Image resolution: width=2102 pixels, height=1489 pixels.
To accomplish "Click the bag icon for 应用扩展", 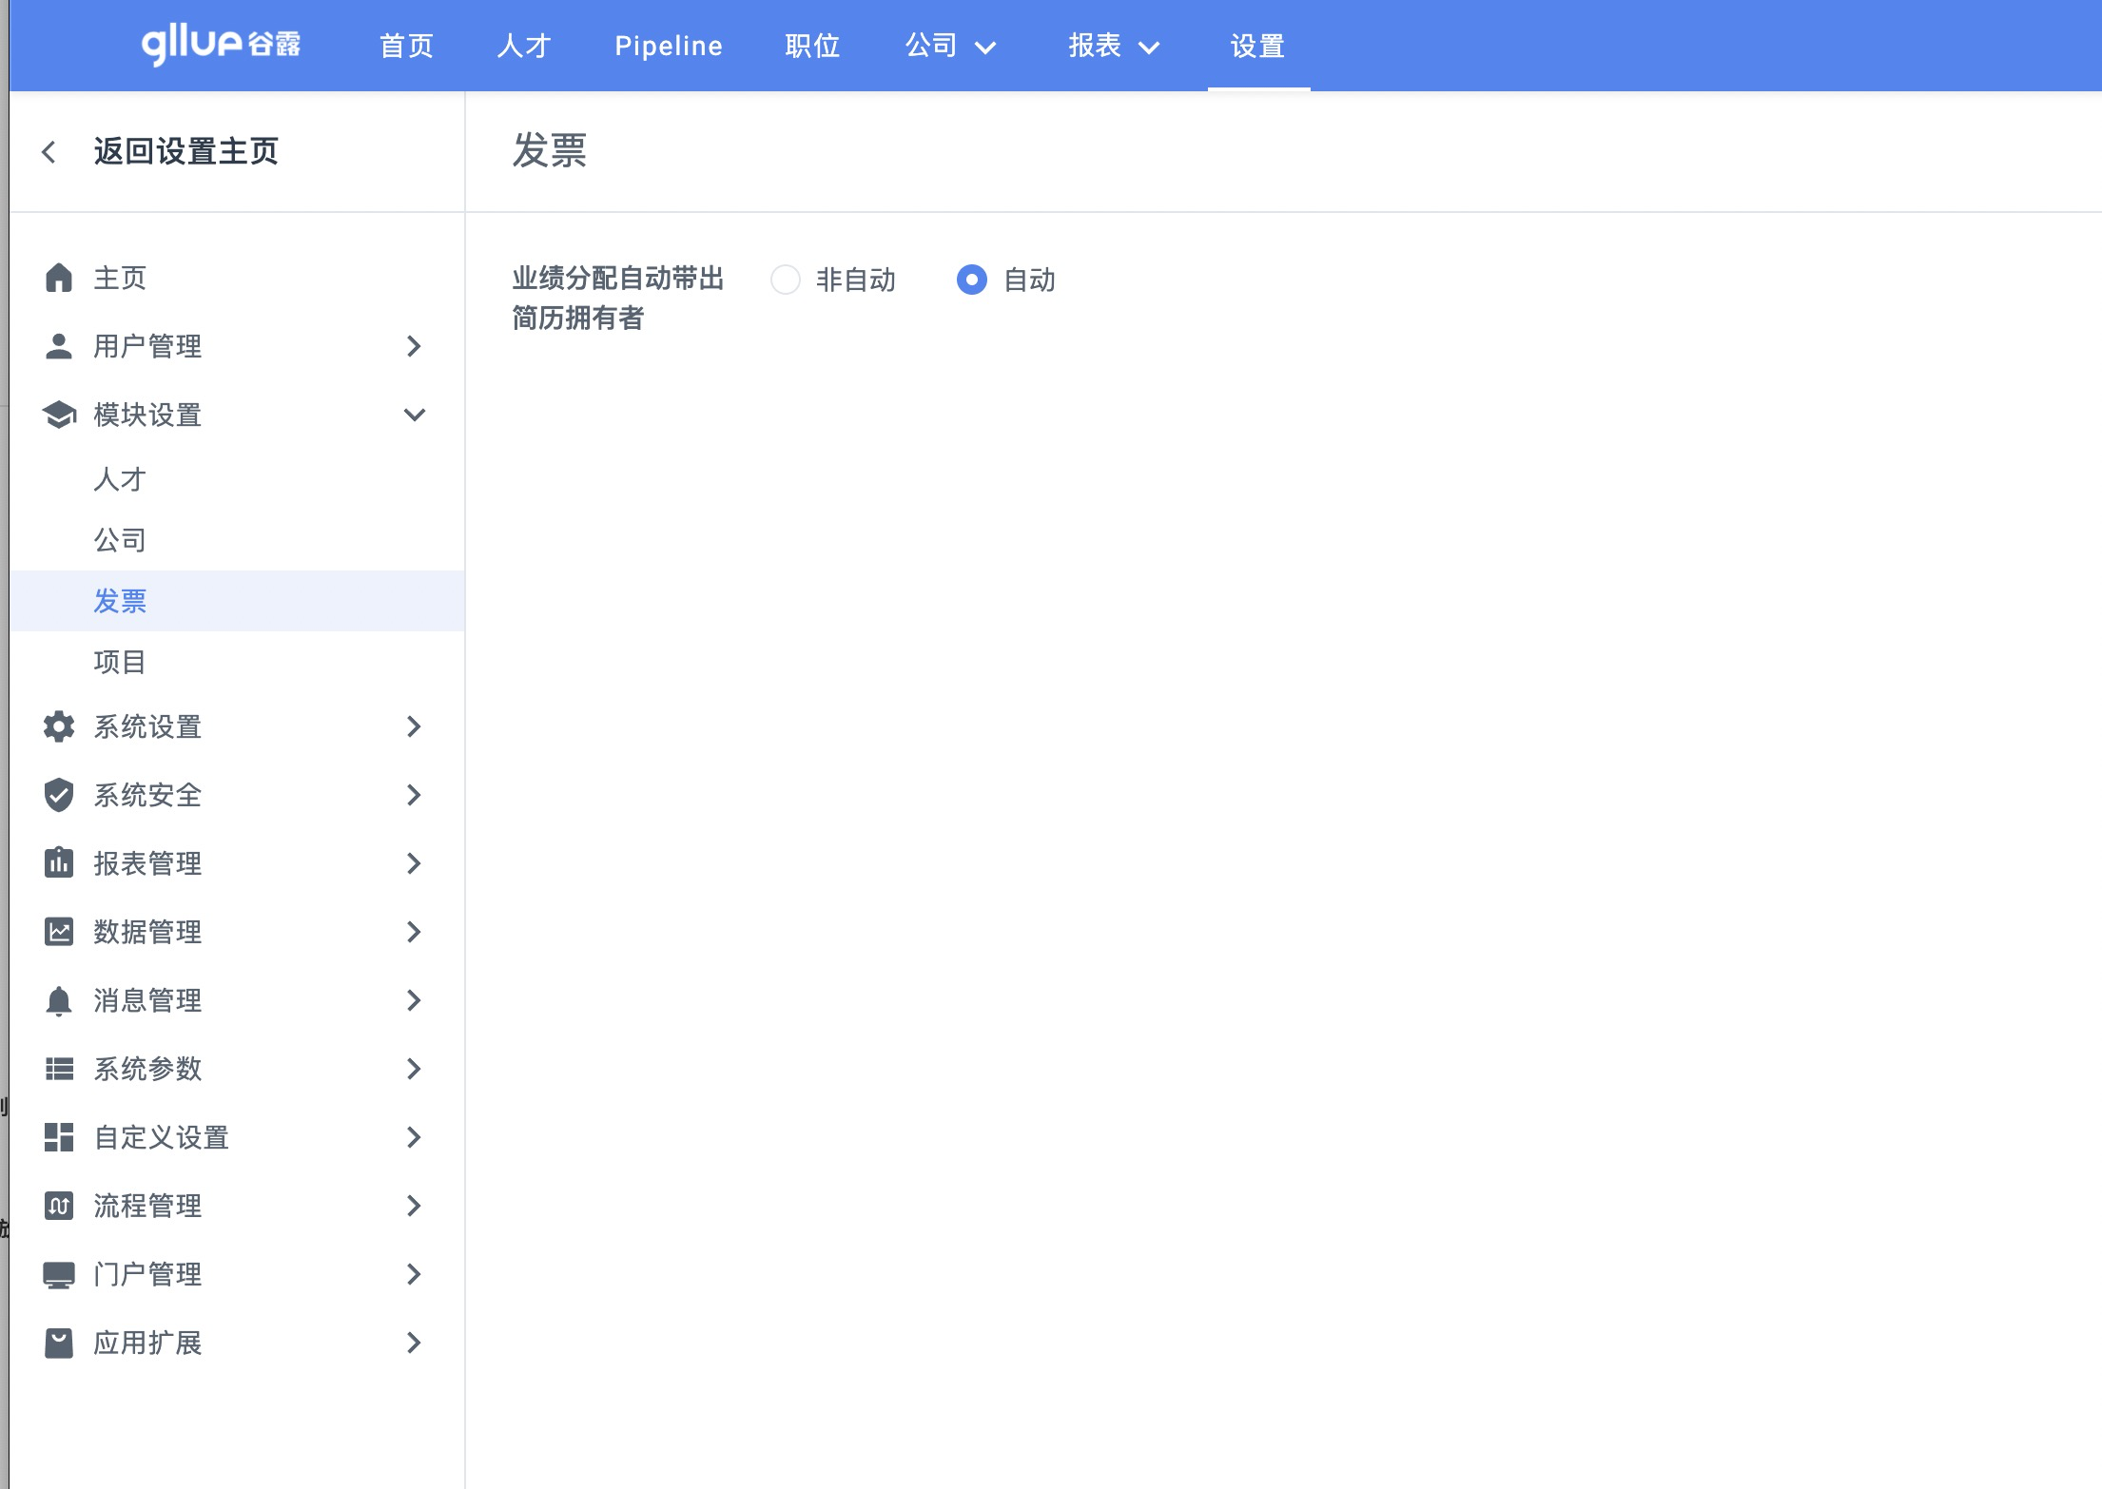I will click(x=59, y=1343).
